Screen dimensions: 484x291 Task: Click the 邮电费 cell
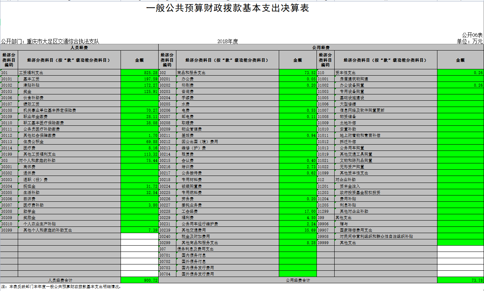pos(227,117)
